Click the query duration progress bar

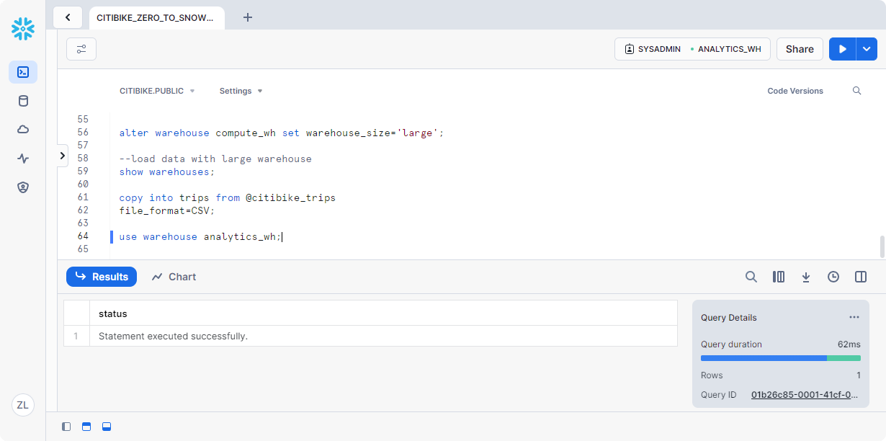[x=780, y=358]
